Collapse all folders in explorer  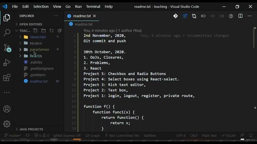[59, 30]
